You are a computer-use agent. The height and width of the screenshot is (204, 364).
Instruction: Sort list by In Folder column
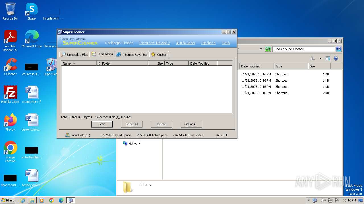point(122,63)
